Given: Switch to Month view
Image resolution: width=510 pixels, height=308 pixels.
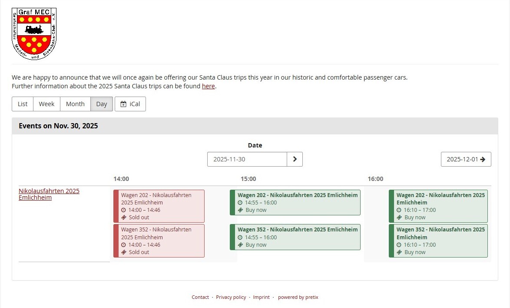Looking at the screenshot, I should click(x=75, y=104).
